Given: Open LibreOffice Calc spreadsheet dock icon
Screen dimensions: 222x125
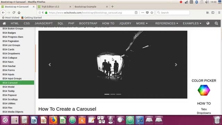Looking at the screenshot, I should (x=63, y=120).
